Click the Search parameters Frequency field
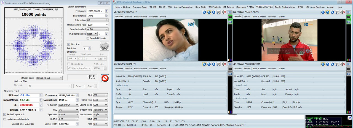The image size is (353, 128). pos(96,11)
